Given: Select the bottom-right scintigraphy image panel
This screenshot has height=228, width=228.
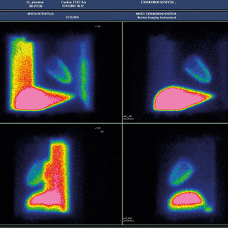Looking at the screenshot, I should coord(175,174).
